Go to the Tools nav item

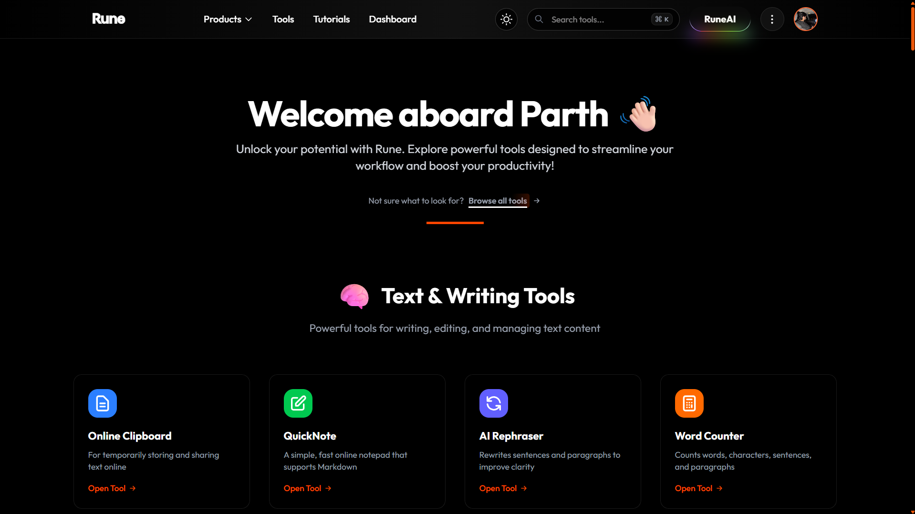coord(283,20)
